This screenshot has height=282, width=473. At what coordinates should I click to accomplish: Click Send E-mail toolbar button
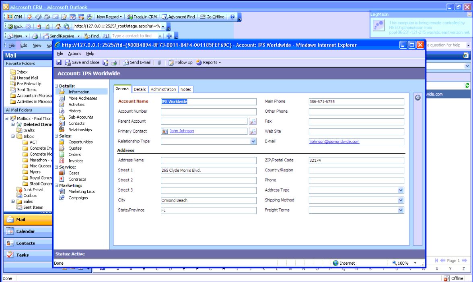(137, 62)
